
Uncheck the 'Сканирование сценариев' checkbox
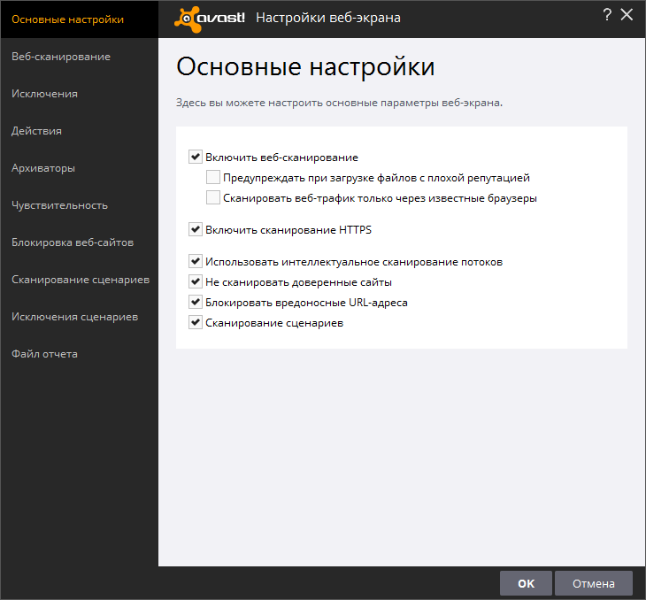tap(196, 322)
